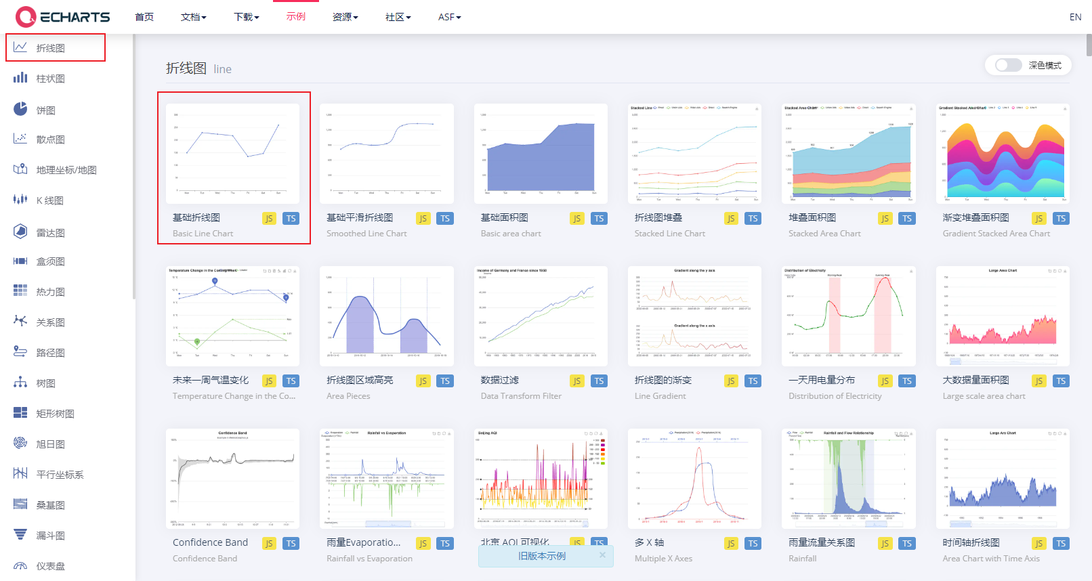The width and height of the screenshot is (1092, 581).
Task: Open TS version of 未来一周气温变化
Action: [x=291, y=381]
